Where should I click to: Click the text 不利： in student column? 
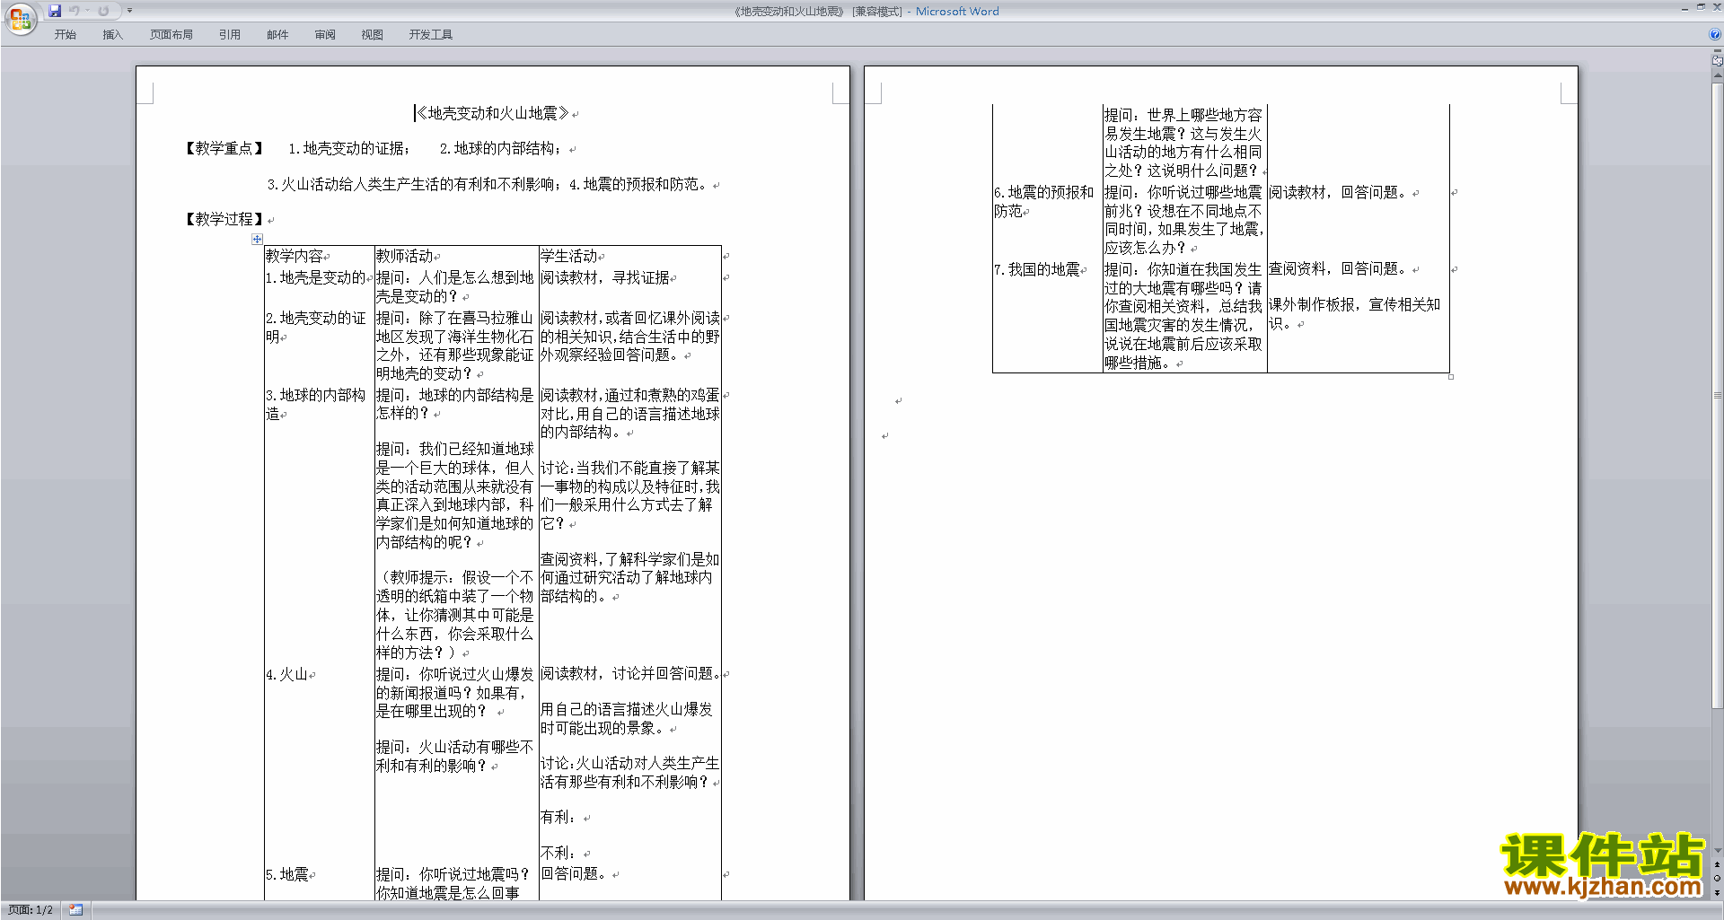(559, 853)
